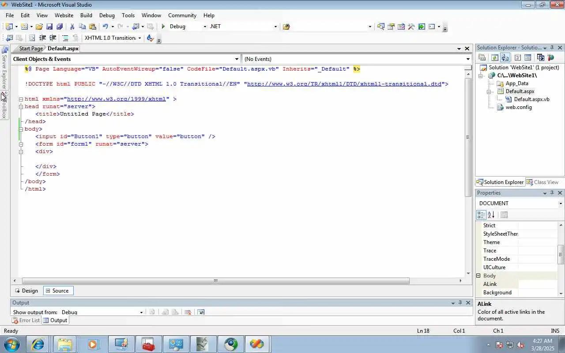Toggle Alphabetical sort in Properties panel

tap(491, 215)
